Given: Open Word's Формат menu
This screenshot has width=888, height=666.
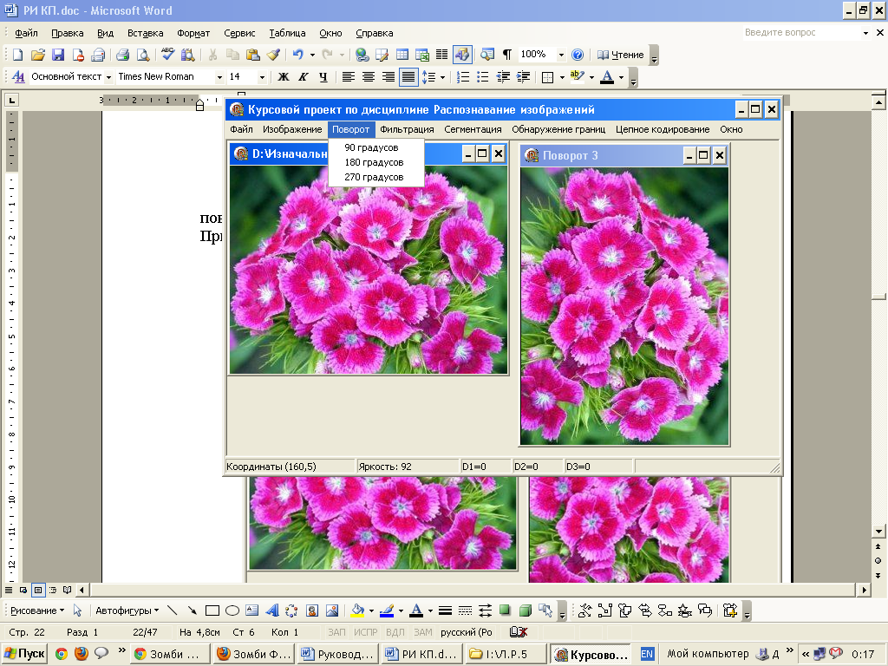Looking at the screenshot, I should pos(193,34).
